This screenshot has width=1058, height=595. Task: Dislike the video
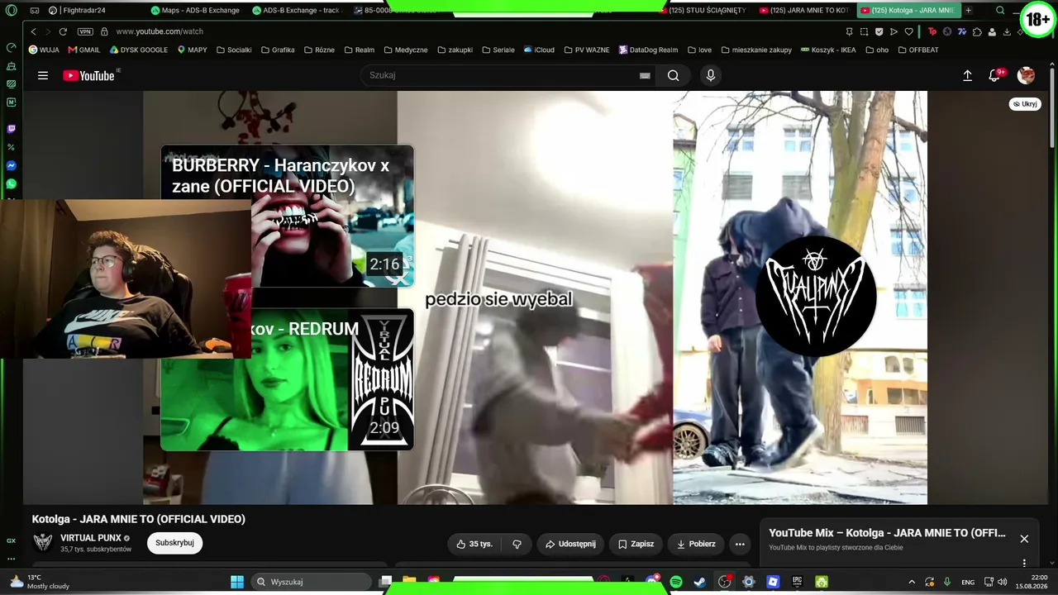pos(517,544)
